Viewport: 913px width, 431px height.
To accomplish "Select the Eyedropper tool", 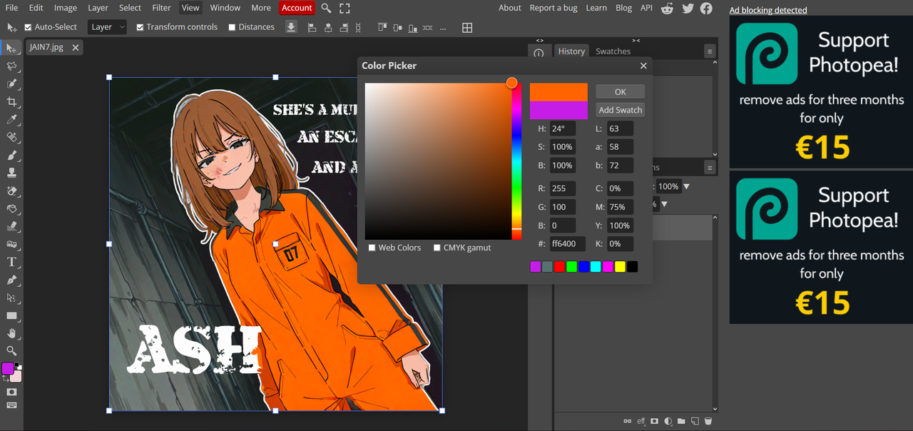I will [11, 119].
